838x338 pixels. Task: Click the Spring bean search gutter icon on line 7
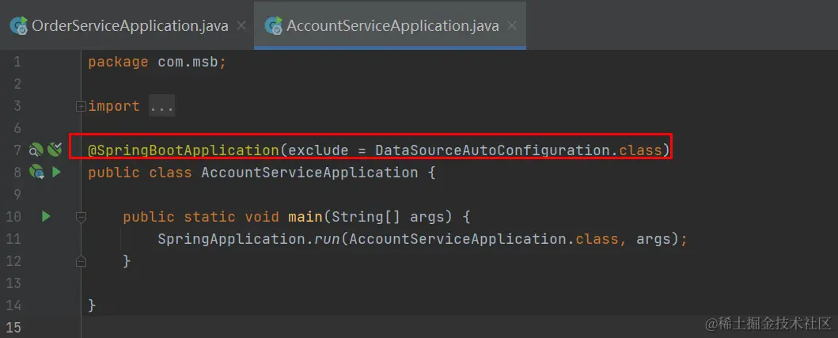click(36, 150)
